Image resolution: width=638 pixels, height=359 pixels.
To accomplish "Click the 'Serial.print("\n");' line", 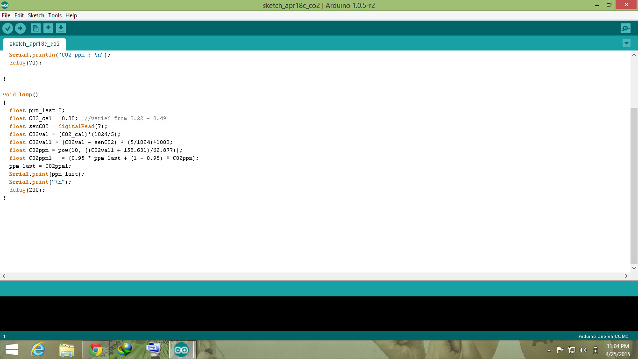I will pyautogui.click(x=40, y=182).
